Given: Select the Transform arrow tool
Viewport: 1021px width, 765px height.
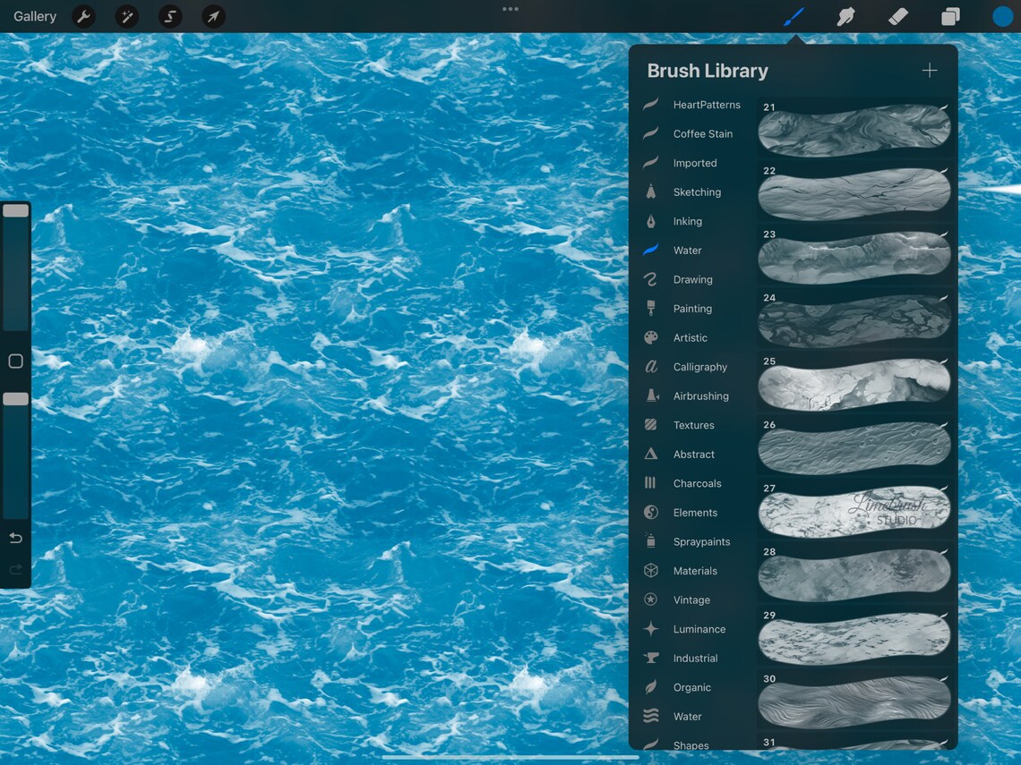Looking at the screenshot, I should 212,16.
